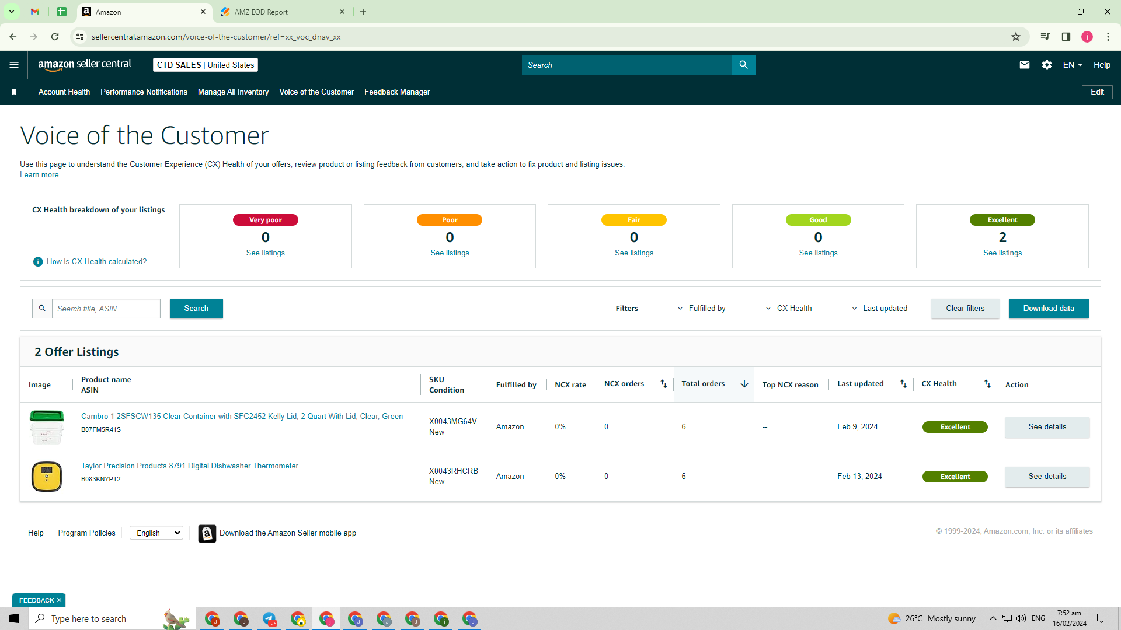Viewport: 1121px width, 630px height.
Task: Expand Last updated filter
Action: (879, 309)
